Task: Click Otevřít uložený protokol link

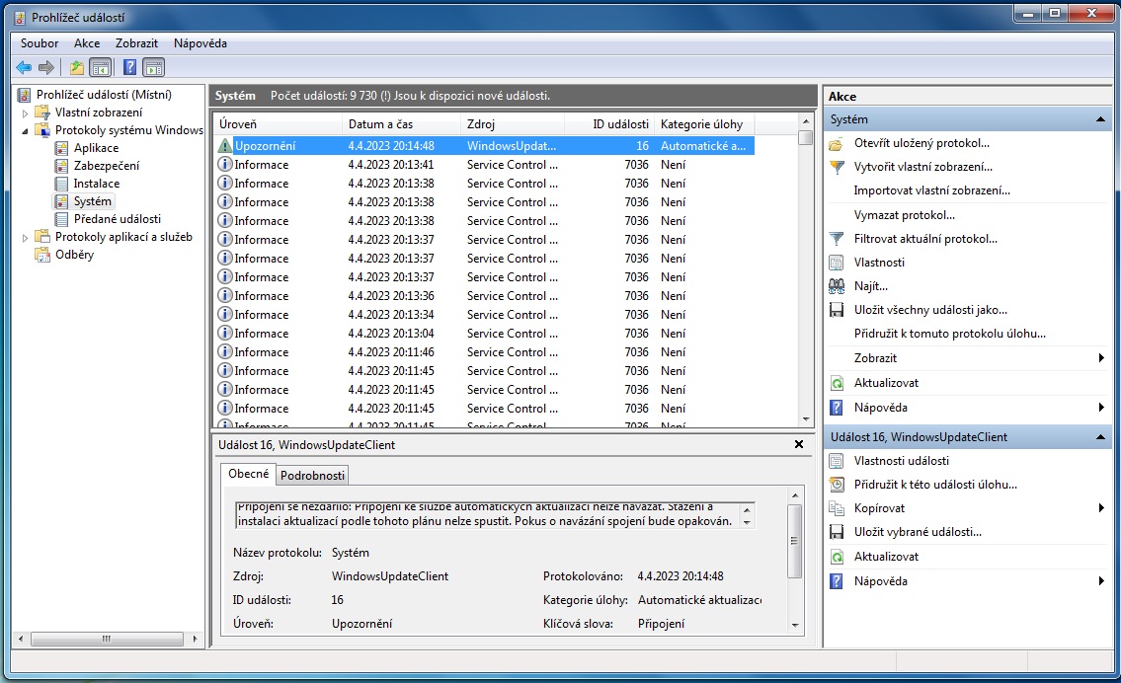Action: (x=921, y=143)
